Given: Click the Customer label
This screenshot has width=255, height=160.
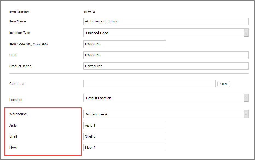Looking at the screenshot, I should click(17, 84).
